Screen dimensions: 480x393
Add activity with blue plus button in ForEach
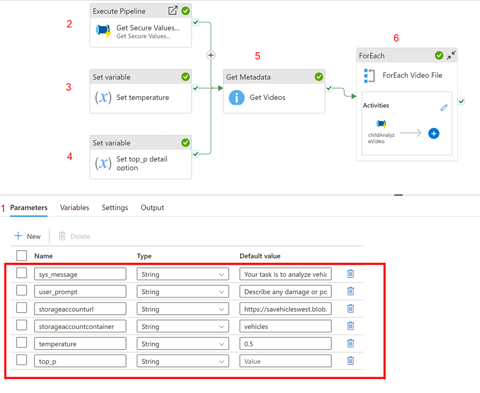433,133
